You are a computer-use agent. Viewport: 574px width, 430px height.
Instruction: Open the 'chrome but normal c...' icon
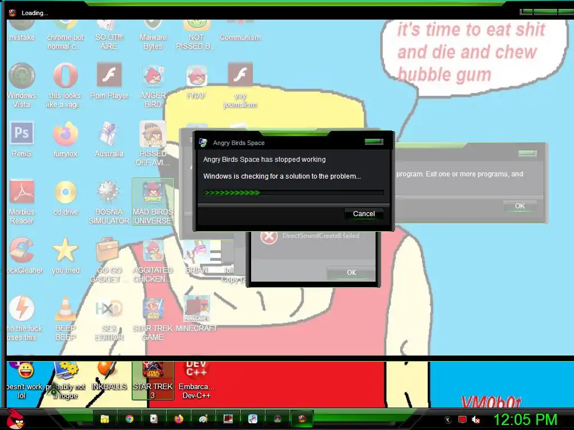65,35
